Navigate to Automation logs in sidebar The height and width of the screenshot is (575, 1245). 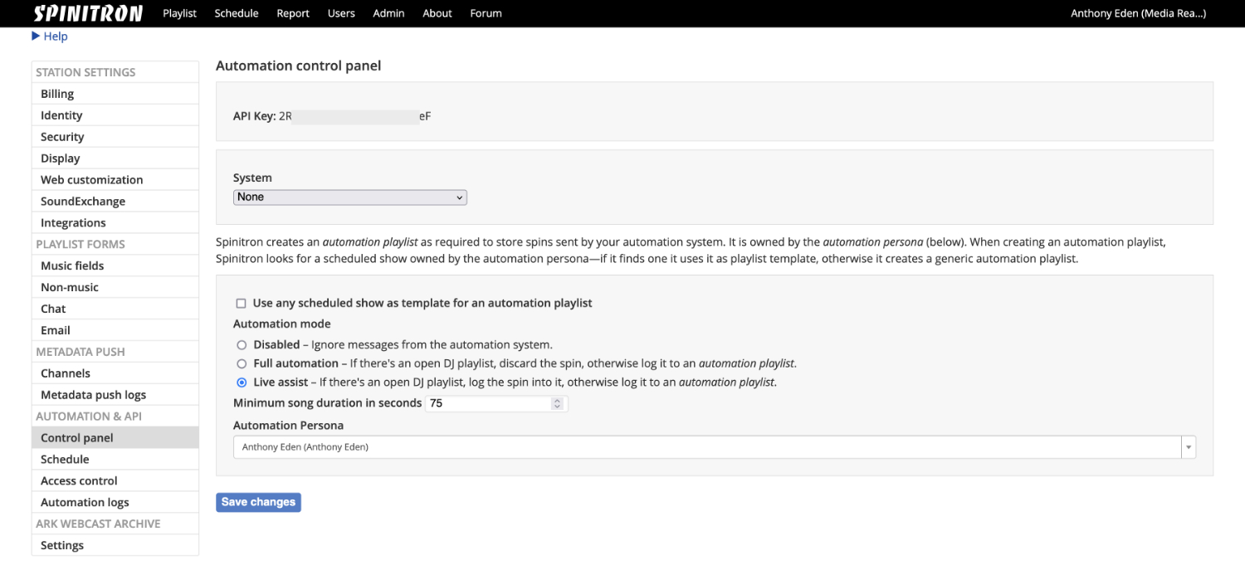tap(85, 502)
